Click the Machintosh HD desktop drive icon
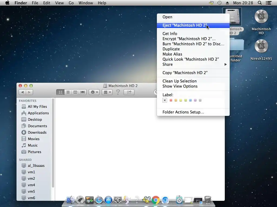The height and width of the screenshot is (207, 277). click(261, 16)
